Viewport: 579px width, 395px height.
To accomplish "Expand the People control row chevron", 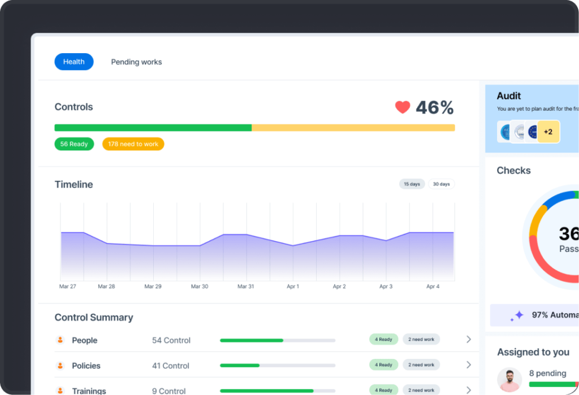I will pyautogui.click(x=468, y=340).
